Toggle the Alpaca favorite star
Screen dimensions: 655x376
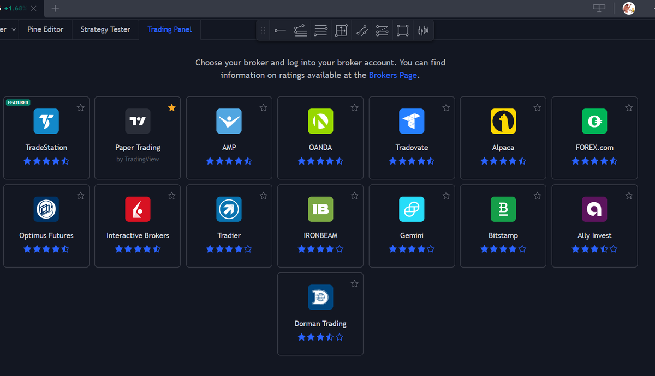[x=538, y=107]
